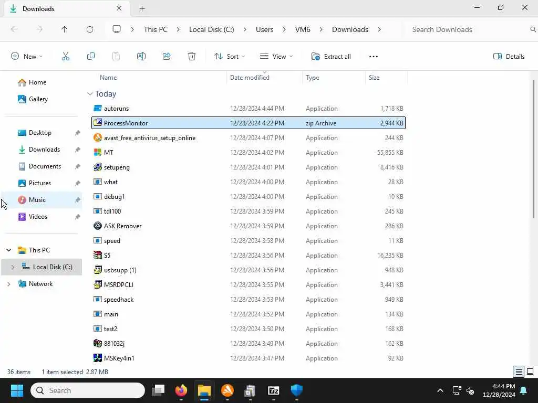Click the search magnifier icon
Screen dimensions: 538x403
pyautogui.click(x=533, y=29)
